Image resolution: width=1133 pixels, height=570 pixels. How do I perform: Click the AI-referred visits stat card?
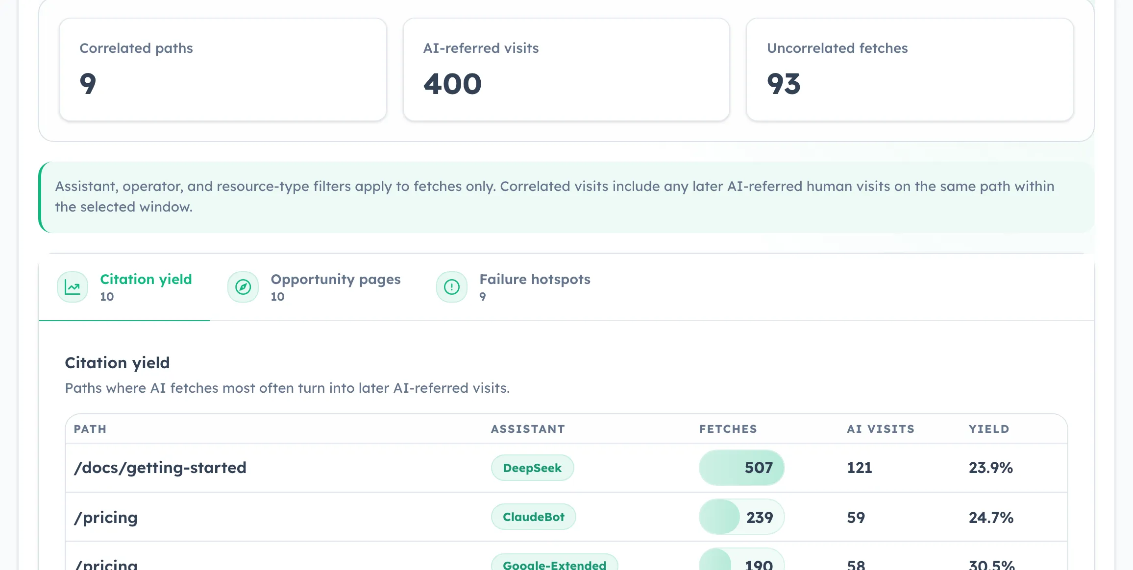(x=566, y=70)
